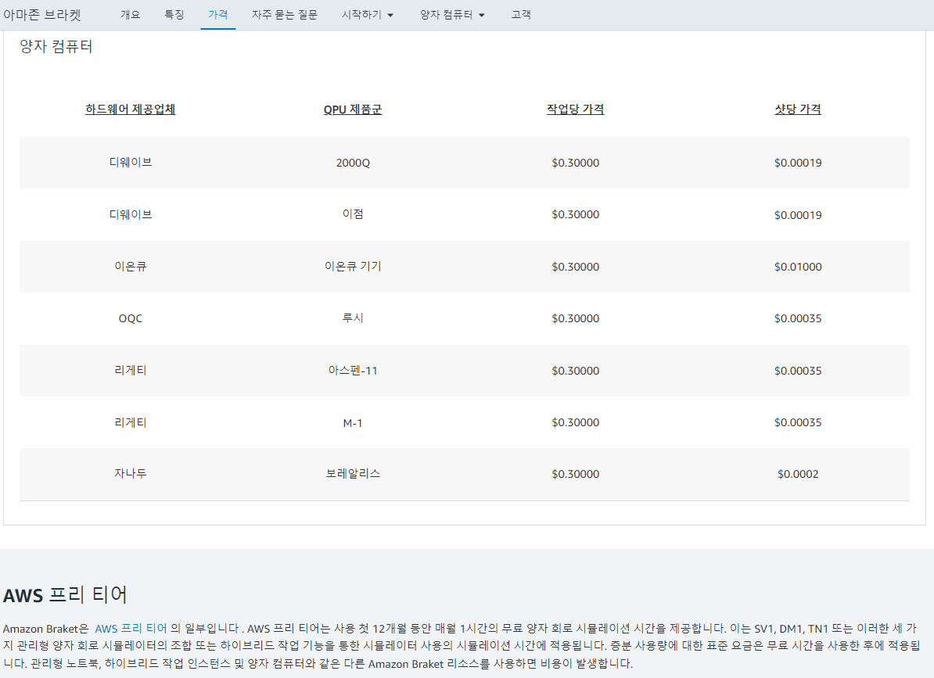
Task: Click the $0.0002 per-shot price
Action: [798, 474]
